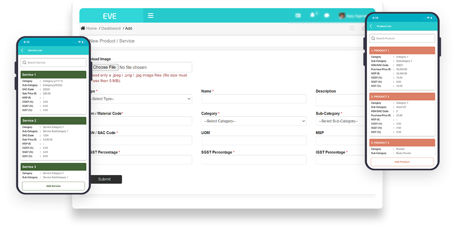Click the Home icon in breadcrumb
Image resolution: width=456 pixels, height=228 pixels.
(83, 28)
